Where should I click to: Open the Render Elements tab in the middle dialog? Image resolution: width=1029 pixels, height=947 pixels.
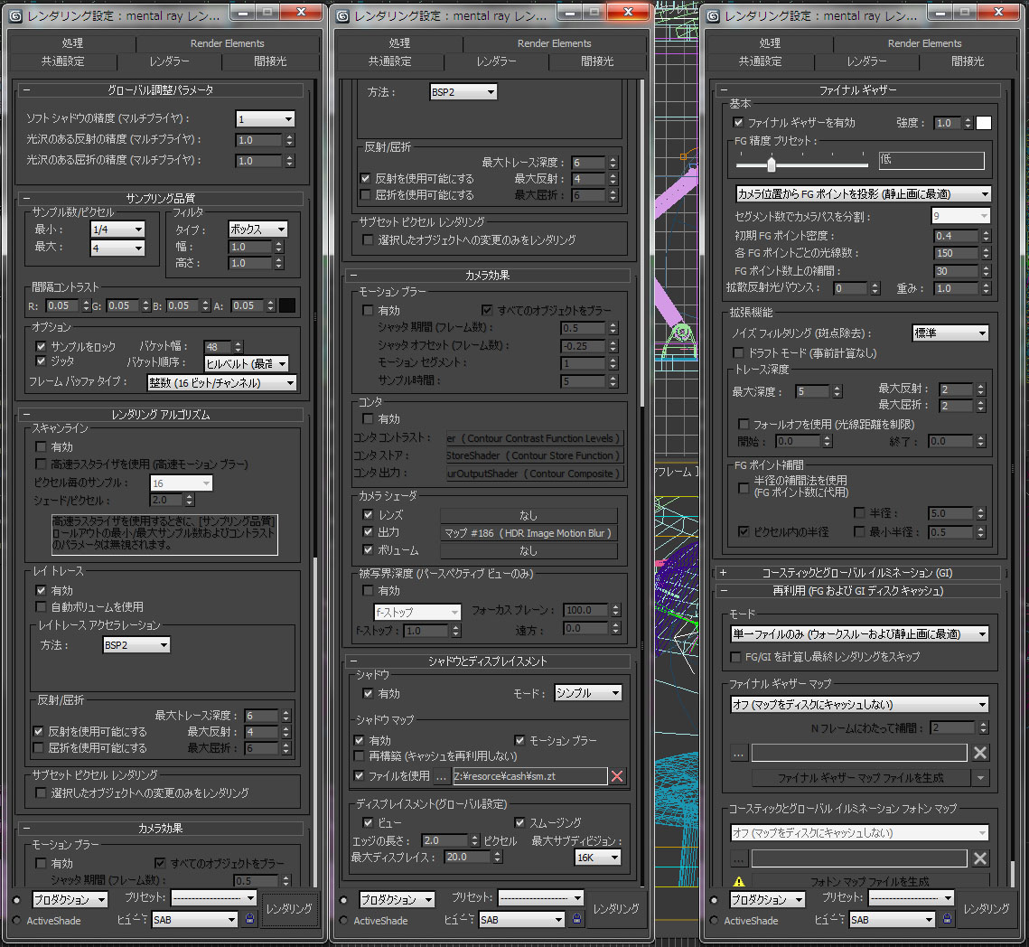pyautogui.click(x=556, y=43)
